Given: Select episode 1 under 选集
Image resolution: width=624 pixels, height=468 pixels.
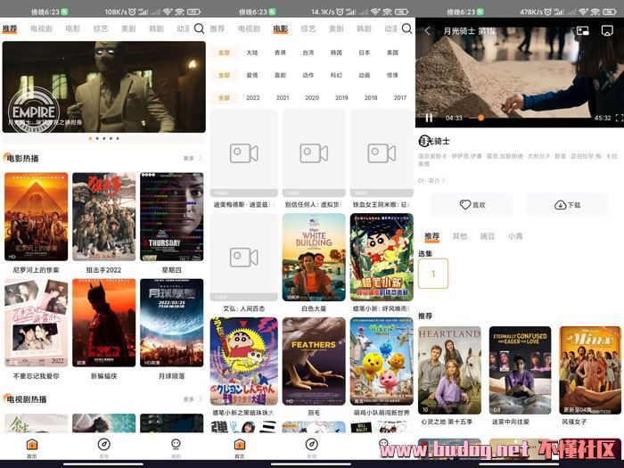Looking at the screenshot, I should click(x=433, y=274).
